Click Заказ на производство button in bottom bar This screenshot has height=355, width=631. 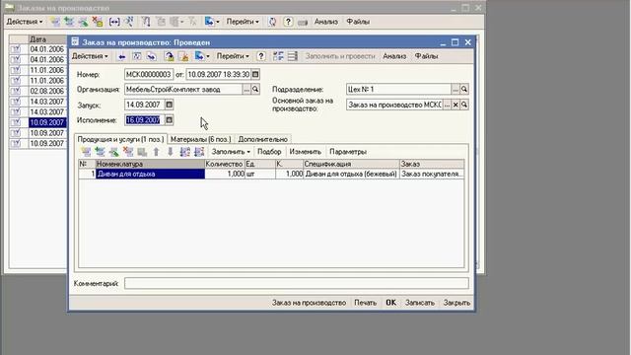point(309,303)
